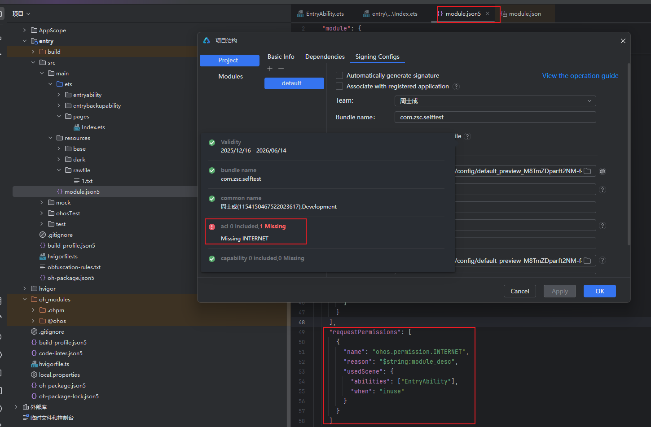Click the red acl error icon
The height and width of the screenshot is (427, 651).
(x=212, y=227)
